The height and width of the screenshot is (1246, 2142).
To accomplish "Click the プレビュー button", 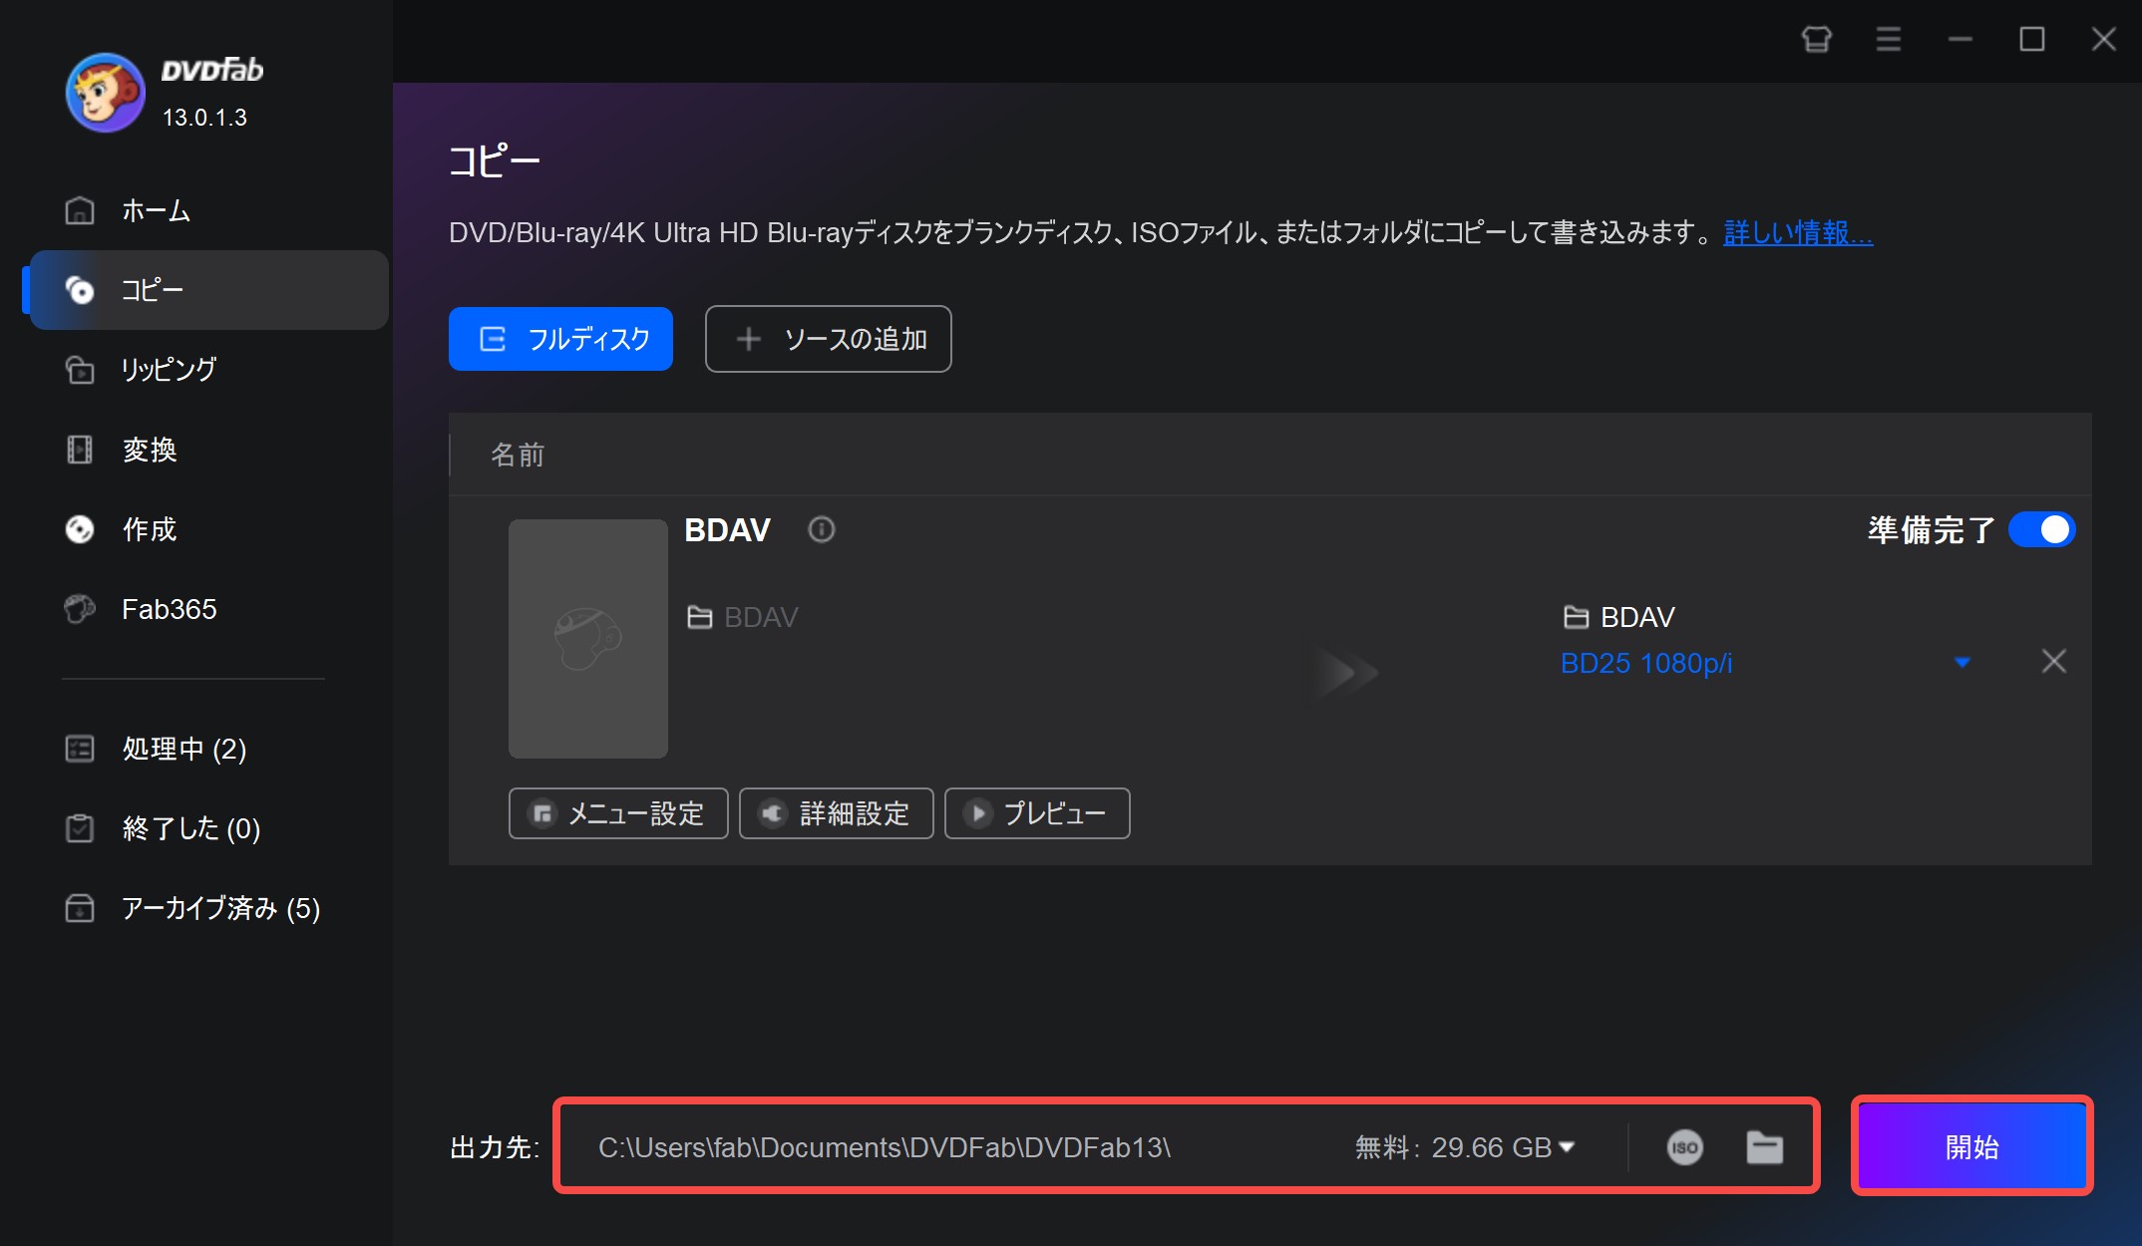I will pyautogui.click(x=1037, y=813).
